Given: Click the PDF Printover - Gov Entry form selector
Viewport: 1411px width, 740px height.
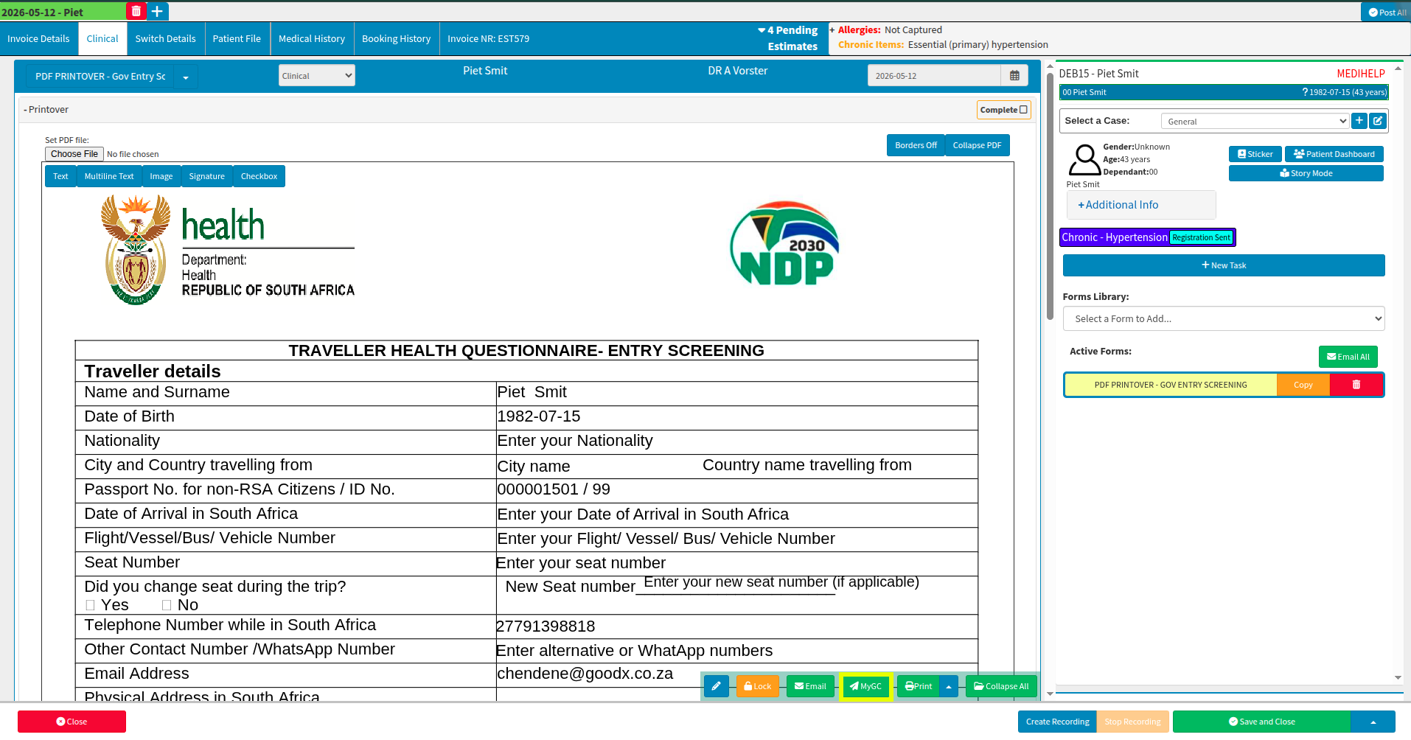Looking at the screenshot, I should pos(100,77).
